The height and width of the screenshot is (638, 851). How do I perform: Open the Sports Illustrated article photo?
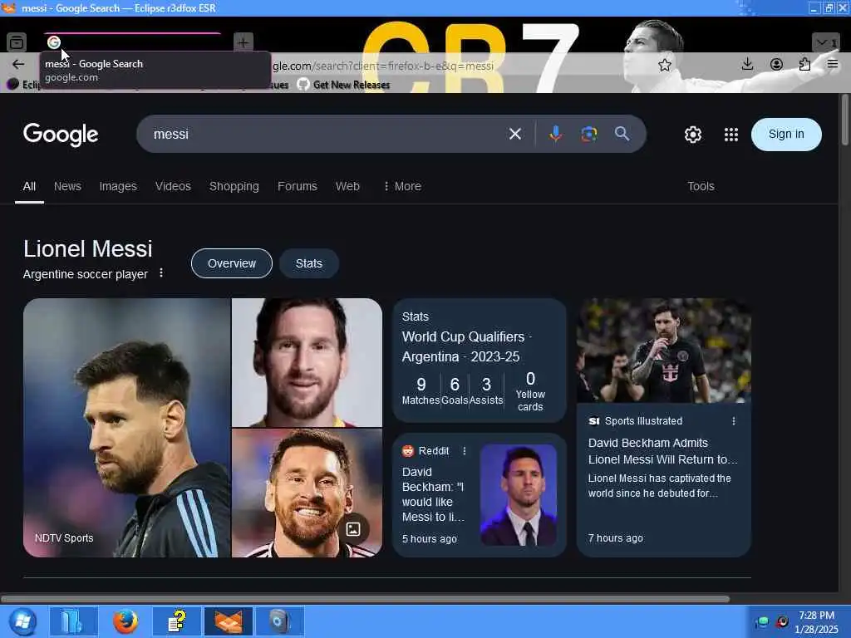(x=664, y=351)
